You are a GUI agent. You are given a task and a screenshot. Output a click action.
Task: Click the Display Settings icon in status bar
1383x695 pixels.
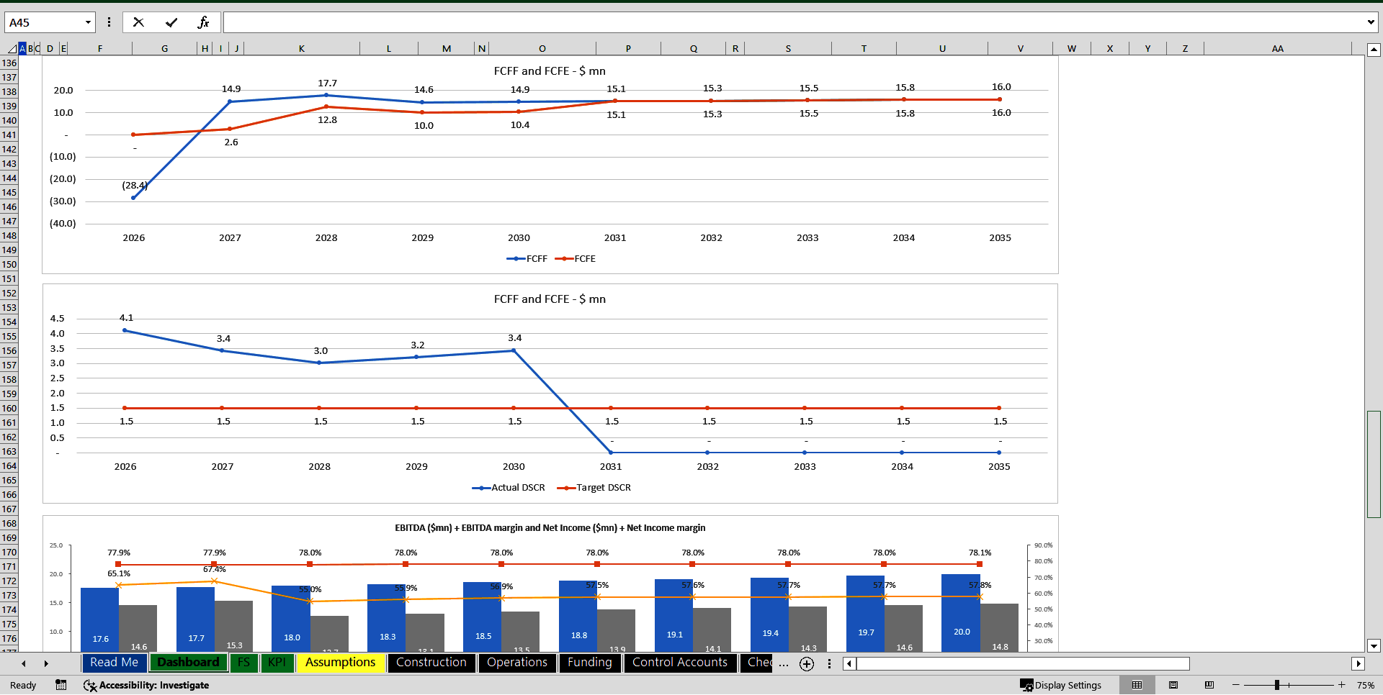coord(1026,685)
